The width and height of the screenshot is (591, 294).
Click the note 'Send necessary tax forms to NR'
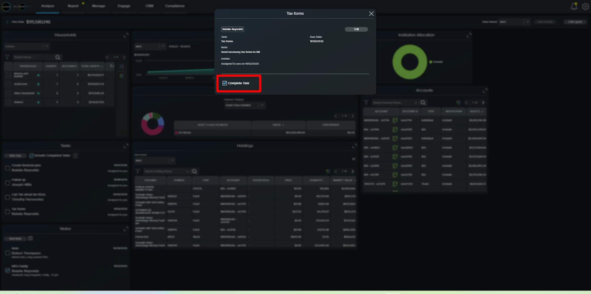[x=240, y=52]
